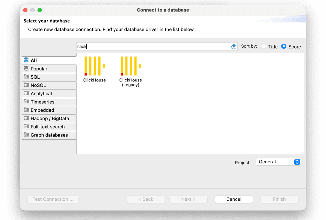Clear search text with eraser icon
The width and height of the screenshot is (326, 220).
point(233,46)
